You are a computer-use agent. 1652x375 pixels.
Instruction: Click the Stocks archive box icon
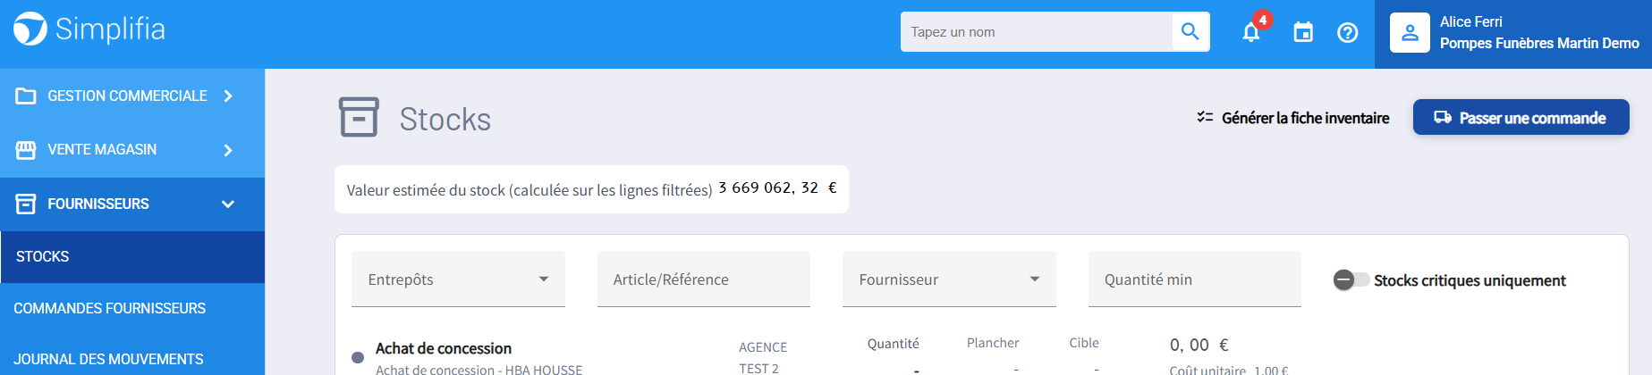point(359,118)
